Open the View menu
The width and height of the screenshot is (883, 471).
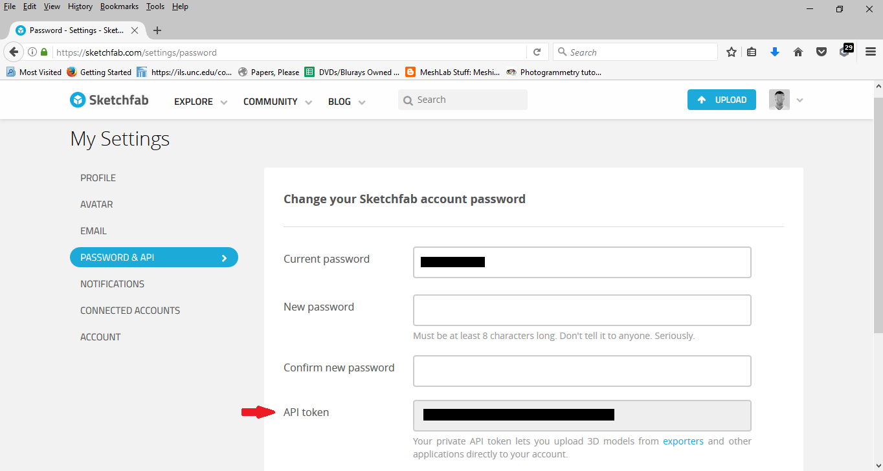point(52,6)
